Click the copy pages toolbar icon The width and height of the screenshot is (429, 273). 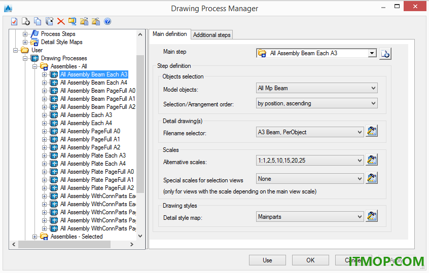click(x=38, y=21)
